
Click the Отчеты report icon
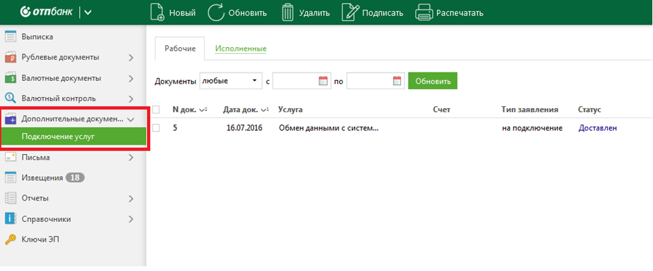pos(10,198)
